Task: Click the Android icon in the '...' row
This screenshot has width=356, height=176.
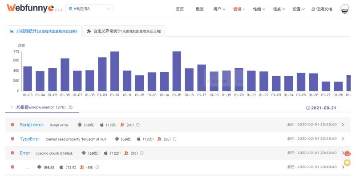Action: 39,167
